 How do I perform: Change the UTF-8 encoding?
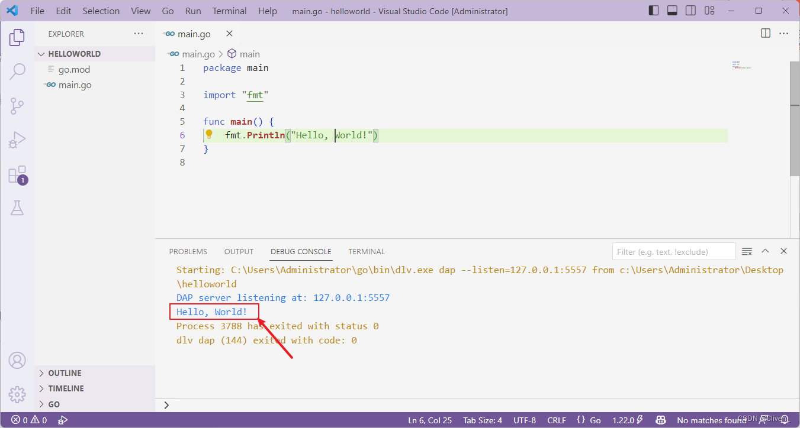(525, 420)
